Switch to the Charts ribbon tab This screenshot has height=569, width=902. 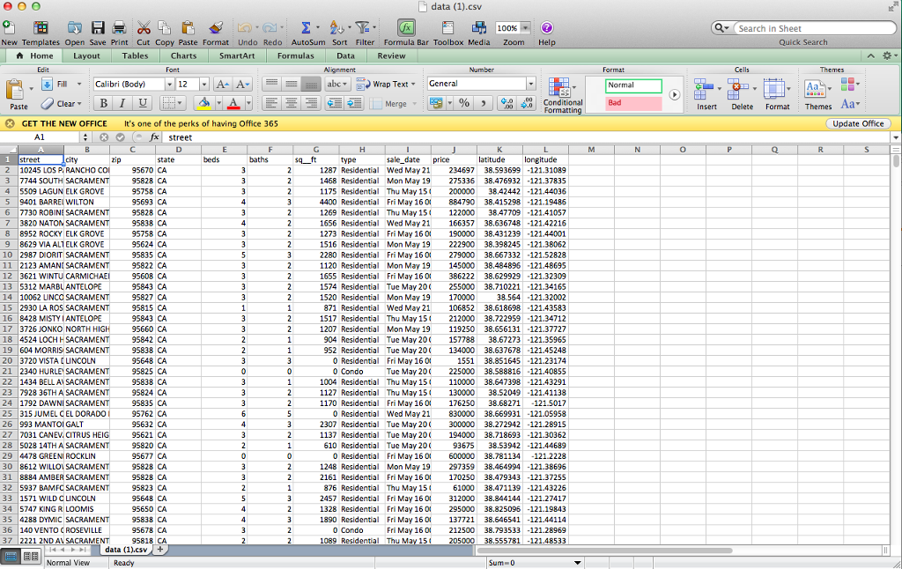(183, 55)
